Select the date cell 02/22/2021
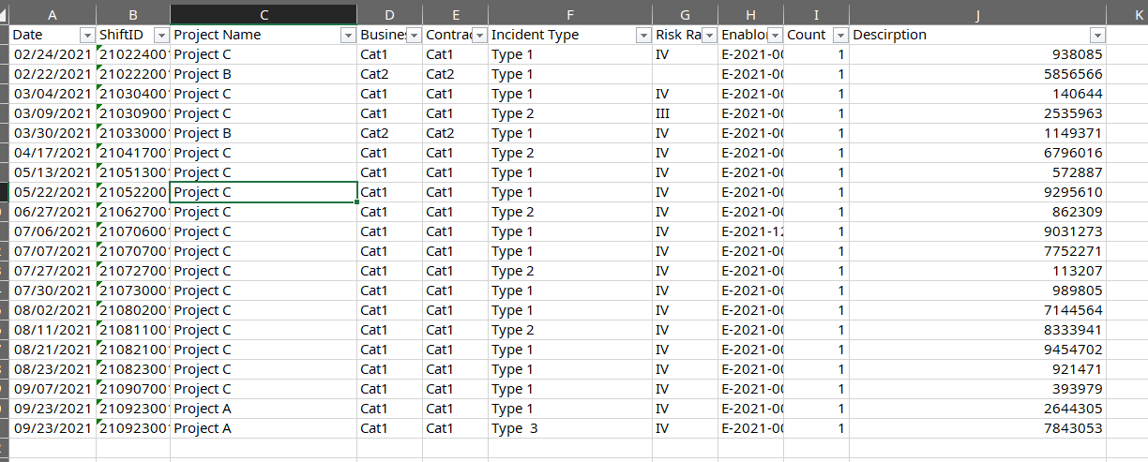This screenshot has height=462, width=1148. click(x=53, y=74)
